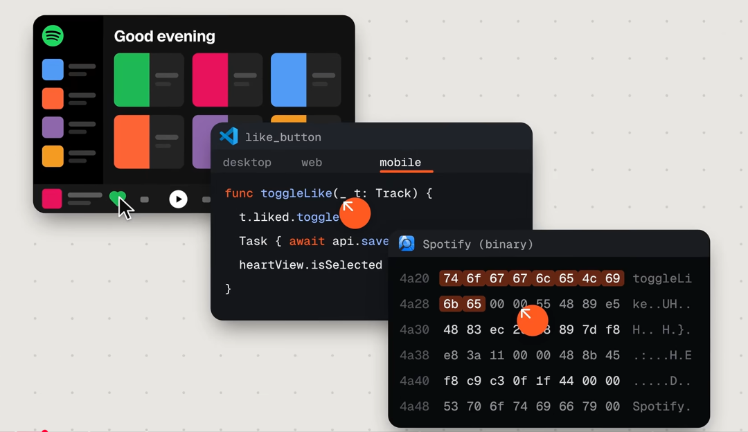Open the pink card in the top row

227,80
